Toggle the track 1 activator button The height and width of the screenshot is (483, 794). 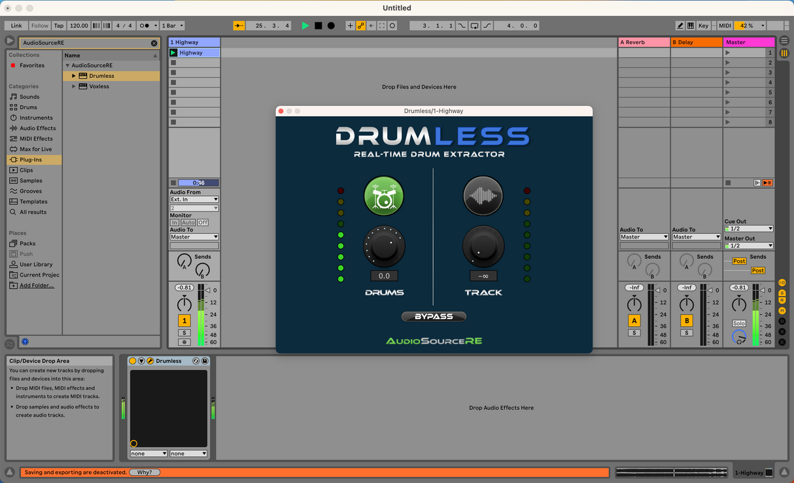184,320
